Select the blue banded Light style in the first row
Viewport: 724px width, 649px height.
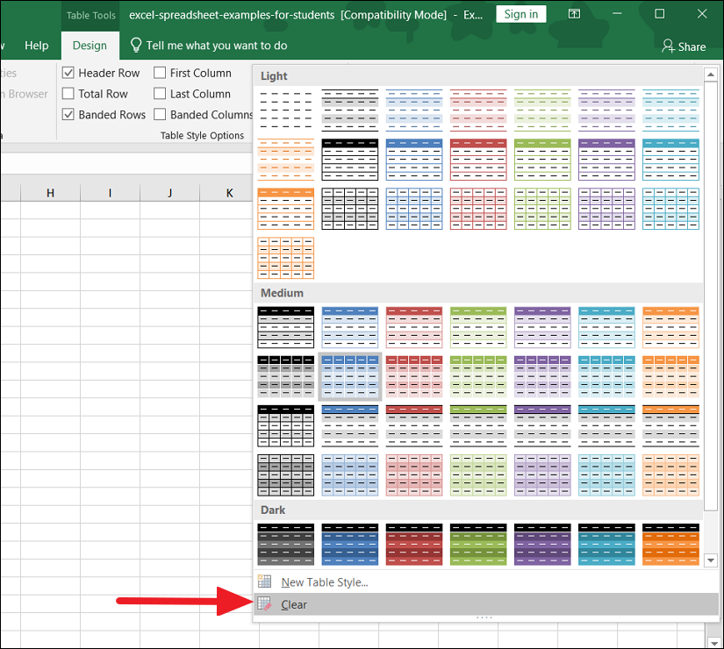414,110
